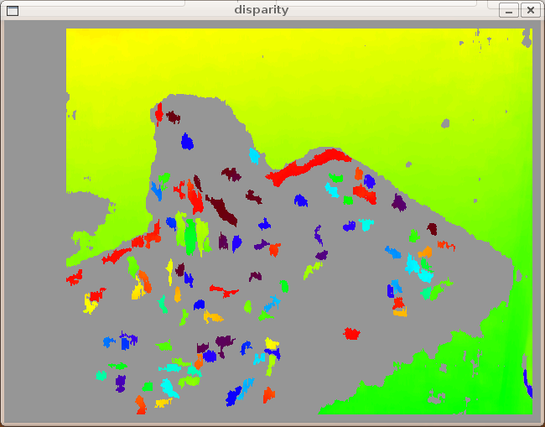The width and height of the screenshot is (545, 427).
Task: Select the large dark maroon blob in the center
Action: (x=222, y=210)
